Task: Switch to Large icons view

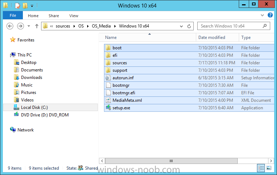Action: (x=269, y=168)
